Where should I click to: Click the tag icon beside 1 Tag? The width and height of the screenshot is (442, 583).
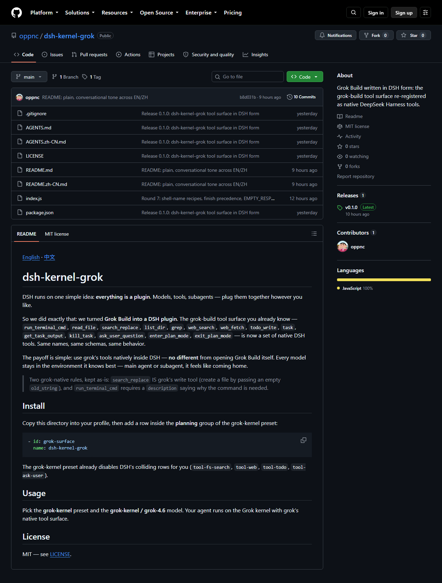click(85, 77)
